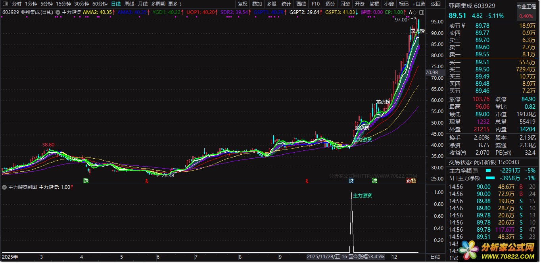The width and height of the screenshot is (541, 263).
Task: Expand the 主力游资副图 sub-chart menu
Action: pos(4,187)
